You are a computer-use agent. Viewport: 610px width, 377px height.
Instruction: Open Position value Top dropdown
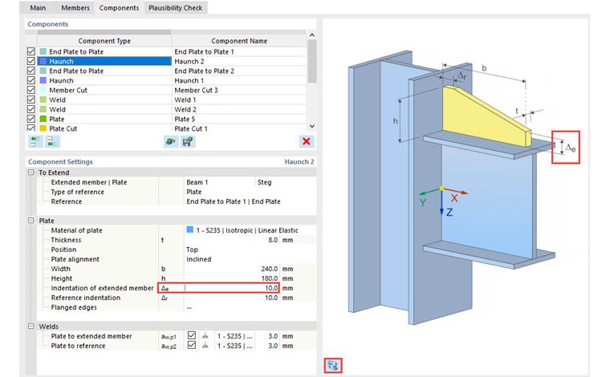click(250, 249)
